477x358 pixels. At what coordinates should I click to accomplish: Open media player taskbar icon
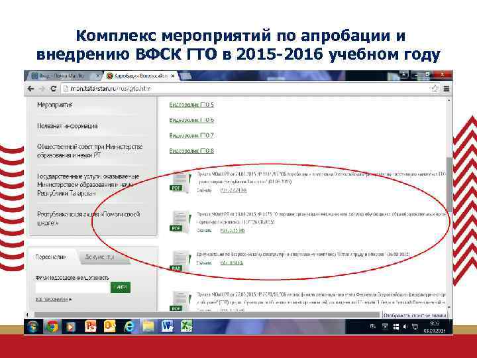point(71,327)
